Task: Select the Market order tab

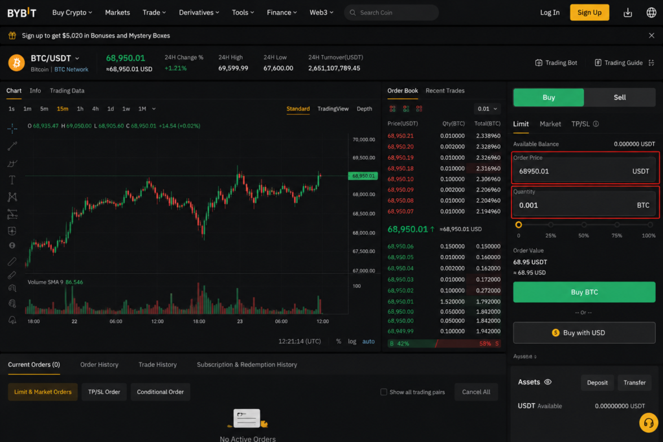Action: point(550,124)
